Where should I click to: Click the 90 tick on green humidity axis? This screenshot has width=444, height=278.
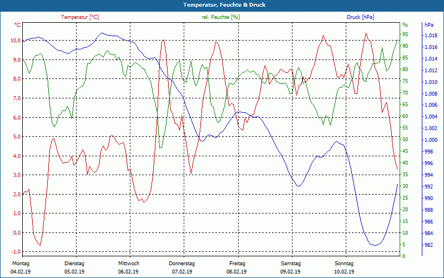[405, 46]
